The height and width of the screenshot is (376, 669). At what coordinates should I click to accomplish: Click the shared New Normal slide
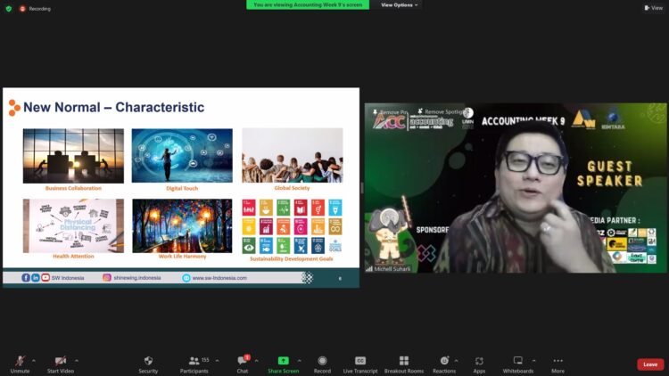pos(181,187)
